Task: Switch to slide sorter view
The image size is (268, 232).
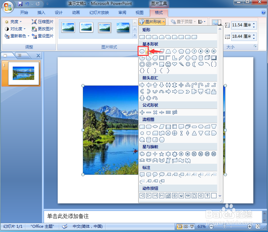Action: pos(186,226)
